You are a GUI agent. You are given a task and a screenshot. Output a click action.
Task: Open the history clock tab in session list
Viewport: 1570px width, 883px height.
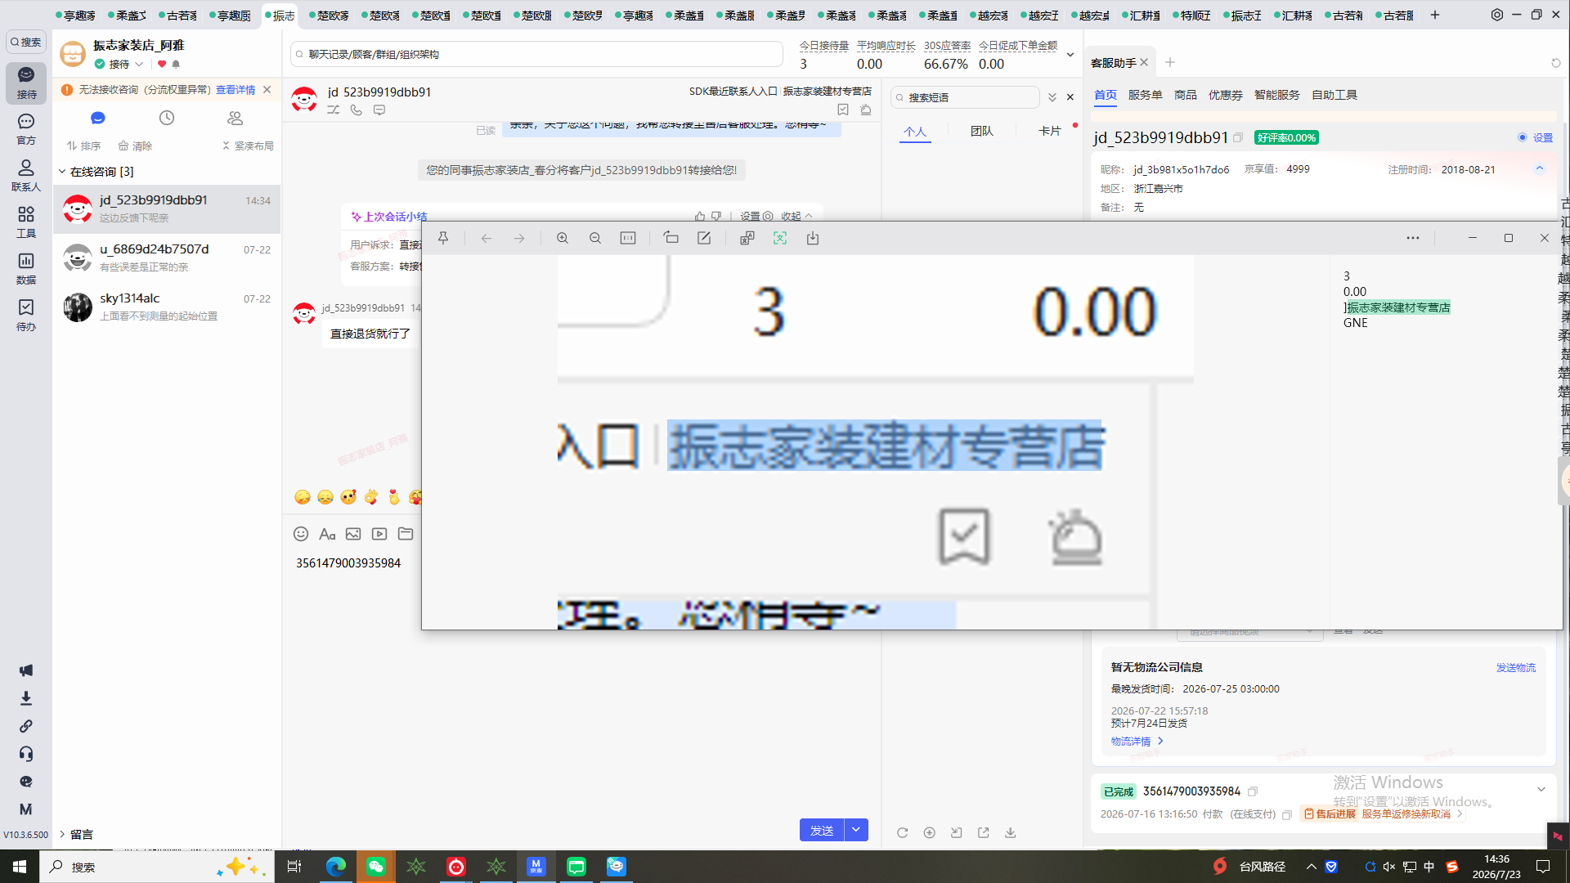coord(167,118)
